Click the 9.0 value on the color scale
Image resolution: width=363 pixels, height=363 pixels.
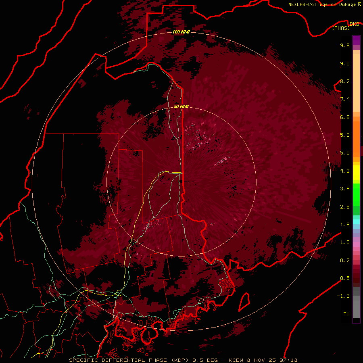[345, 63]
